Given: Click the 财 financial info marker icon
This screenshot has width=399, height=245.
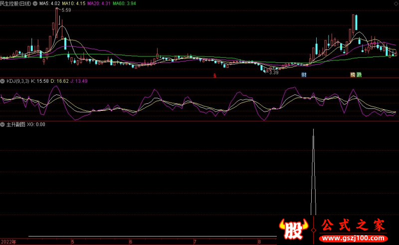Looking at the screenshot, I should click(303, 75).
